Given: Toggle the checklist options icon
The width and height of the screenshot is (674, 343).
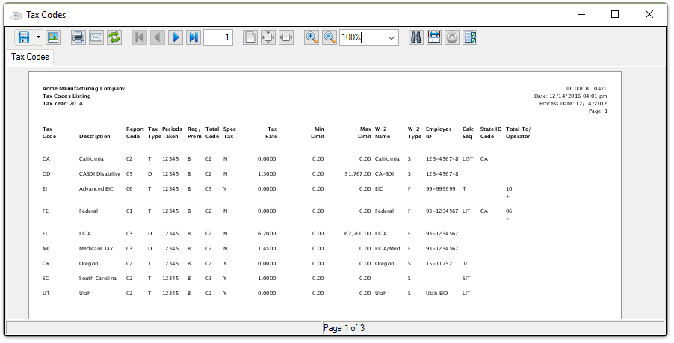Looking at the screenshot, I should tap(470, 37).
